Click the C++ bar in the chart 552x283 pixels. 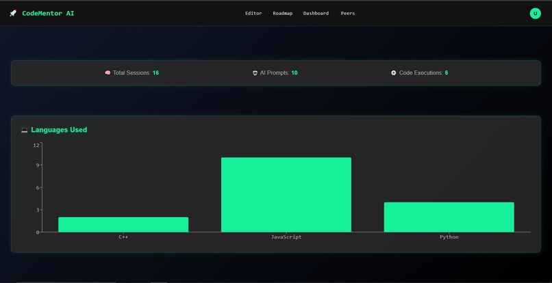(x=123, y=225)
